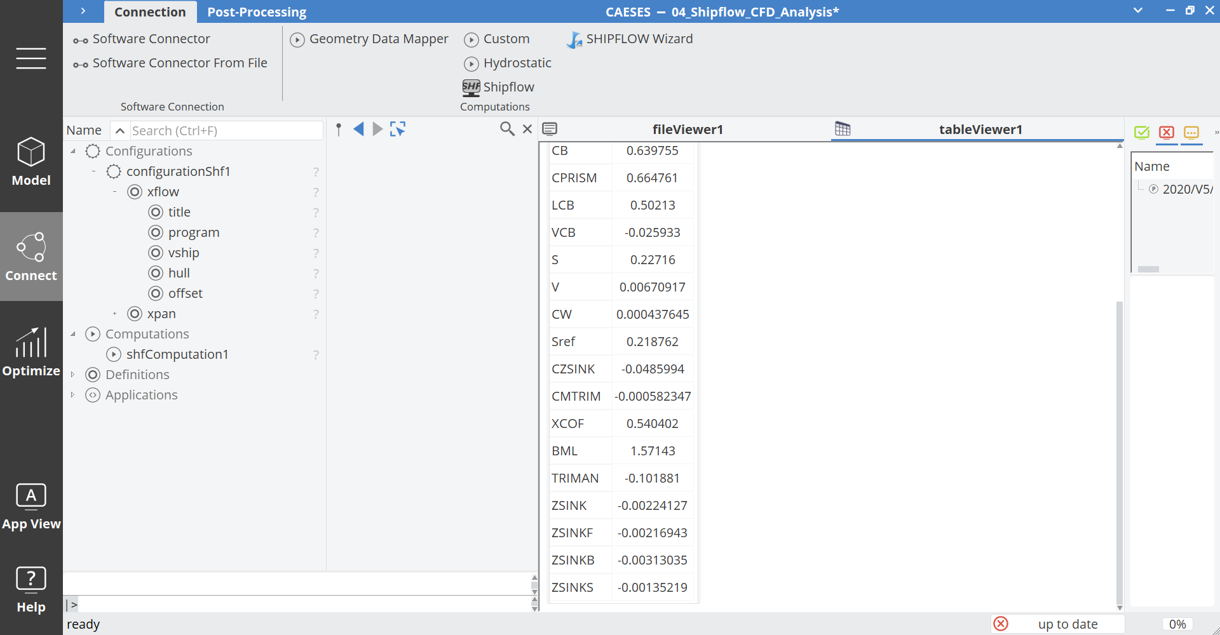Select the ZSINKS row label
Screen dimensions: 1220x635
(x=573, y=587)
